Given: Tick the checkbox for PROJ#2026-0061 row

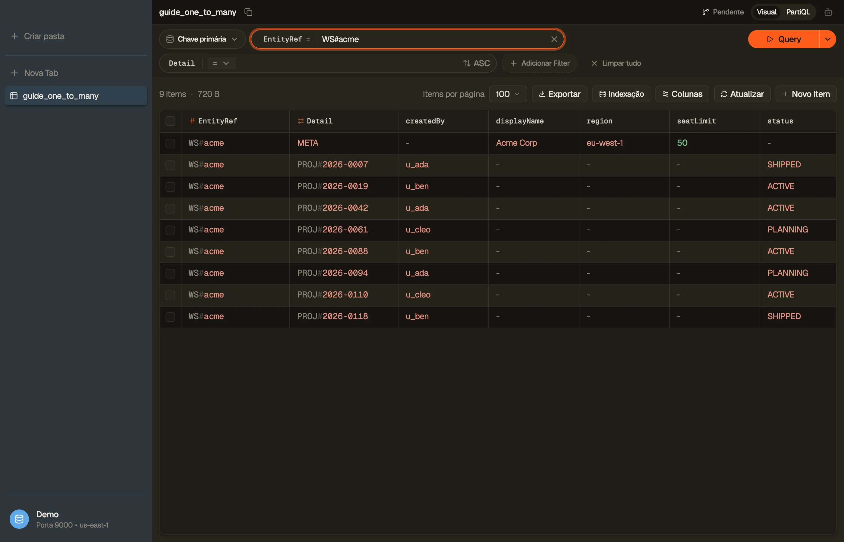Looking at the screenshot, I should (x=170, y=230).
